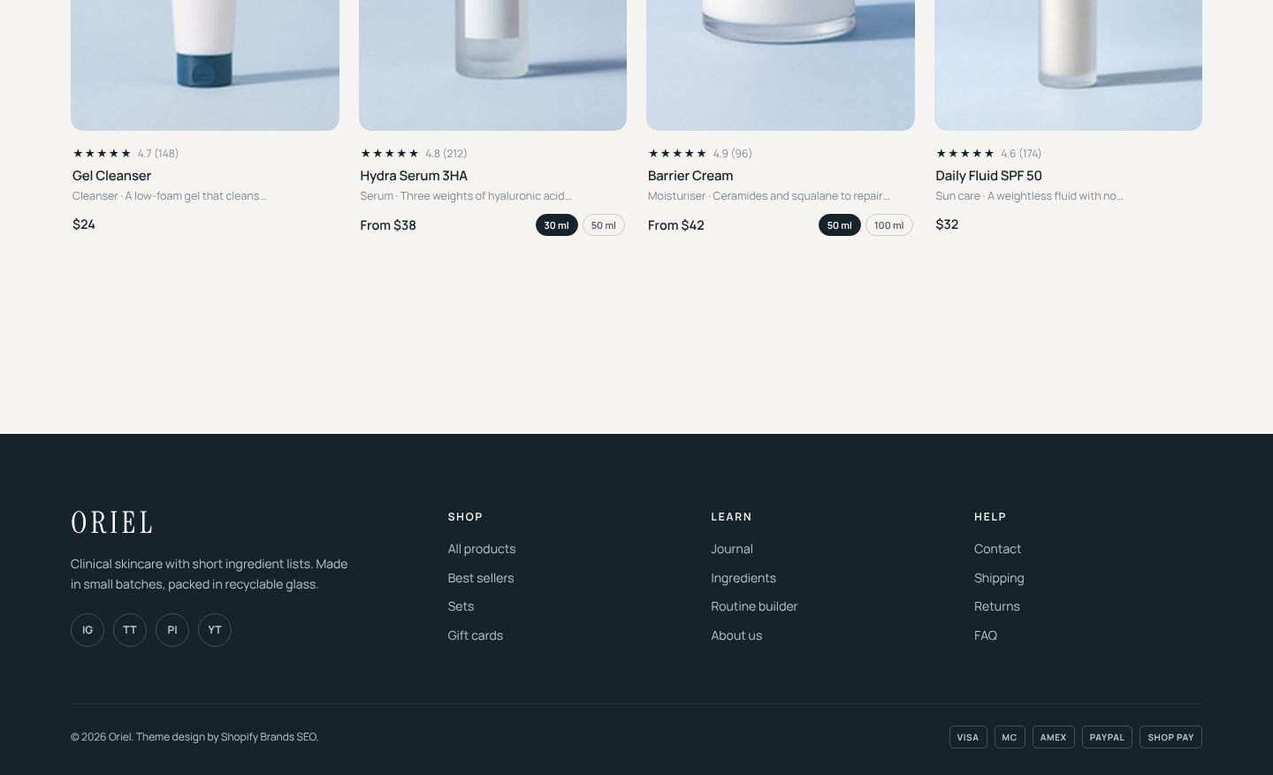Go to Best sellers page
The height and width of the screenshot is (775, 1273).
coord(481,578)
